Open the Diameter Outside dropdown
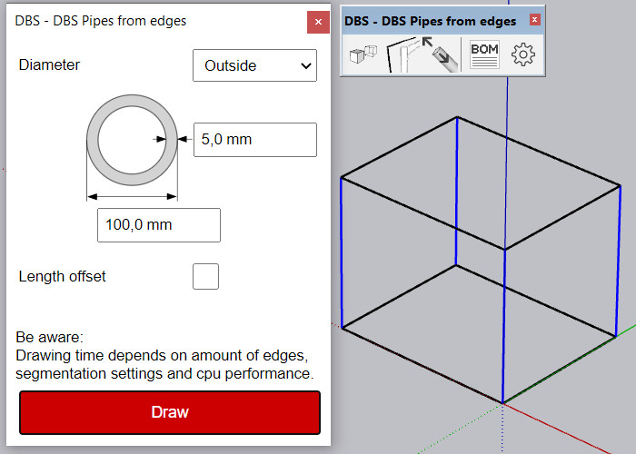Image resolution: width=636 pixels, height=454 pixels. (254, 65)
